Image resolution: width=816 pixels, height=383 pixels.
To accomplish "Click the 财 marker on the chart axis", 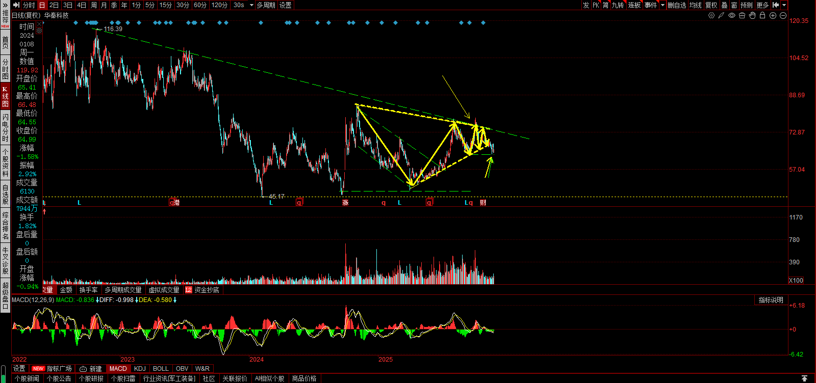I will point(483,203).
